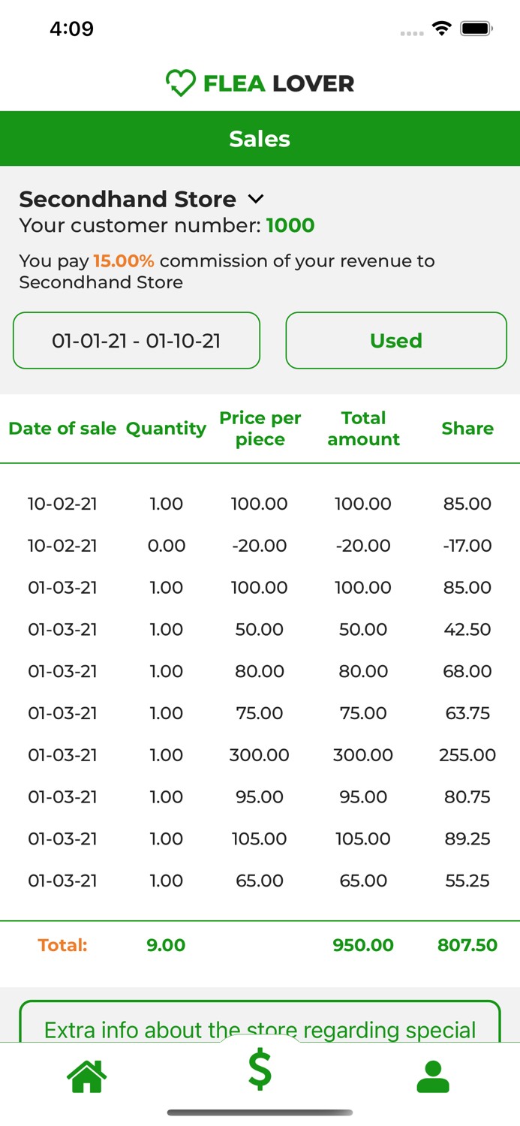Screen dimensions: 520x1126
Task: Select the 300.00 sale row
Action: pyautogui.click(x=260, y=754)
